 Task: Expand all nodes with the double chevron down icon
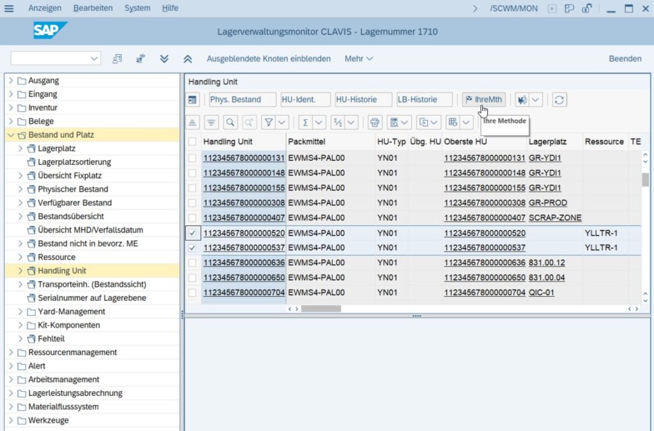164,58
